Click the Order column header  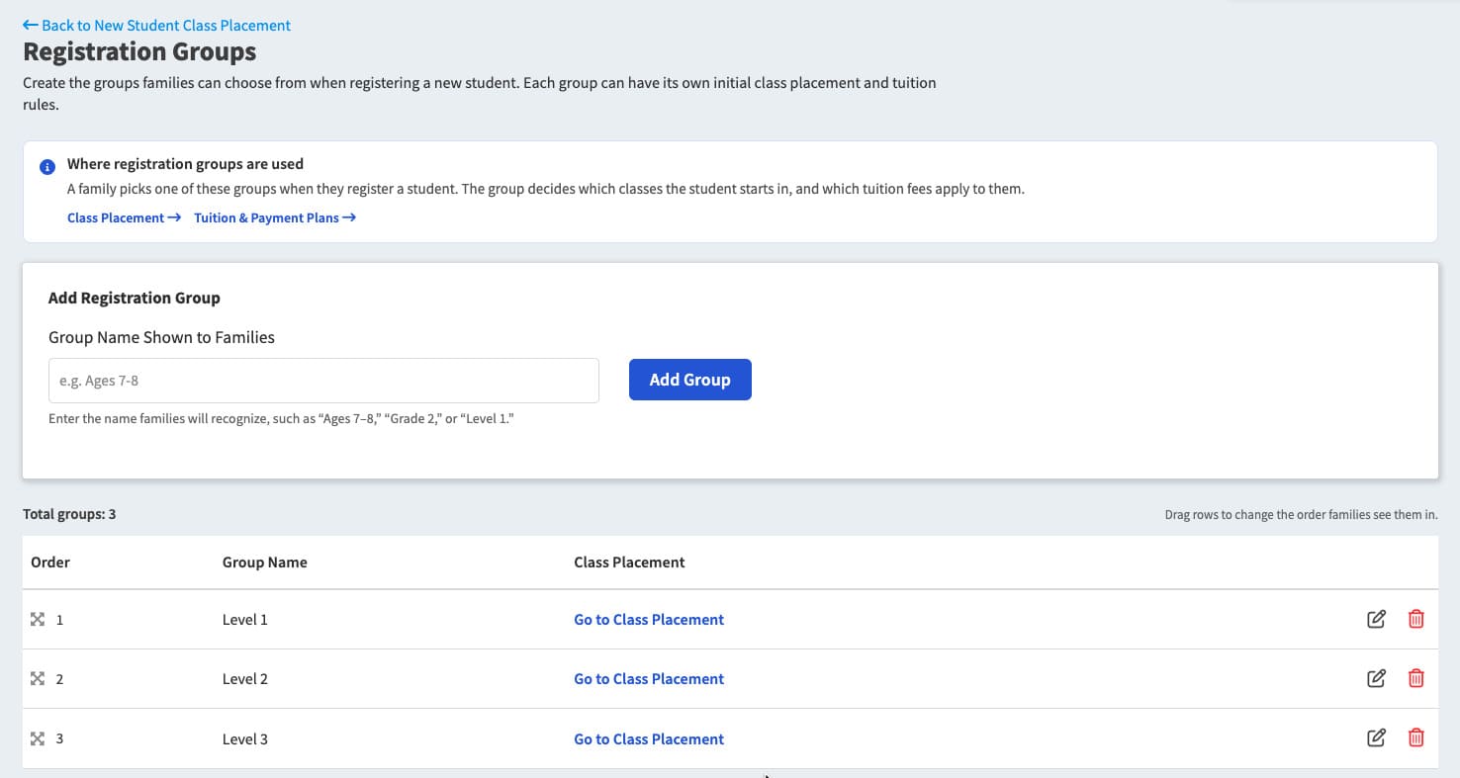[50, 562]
